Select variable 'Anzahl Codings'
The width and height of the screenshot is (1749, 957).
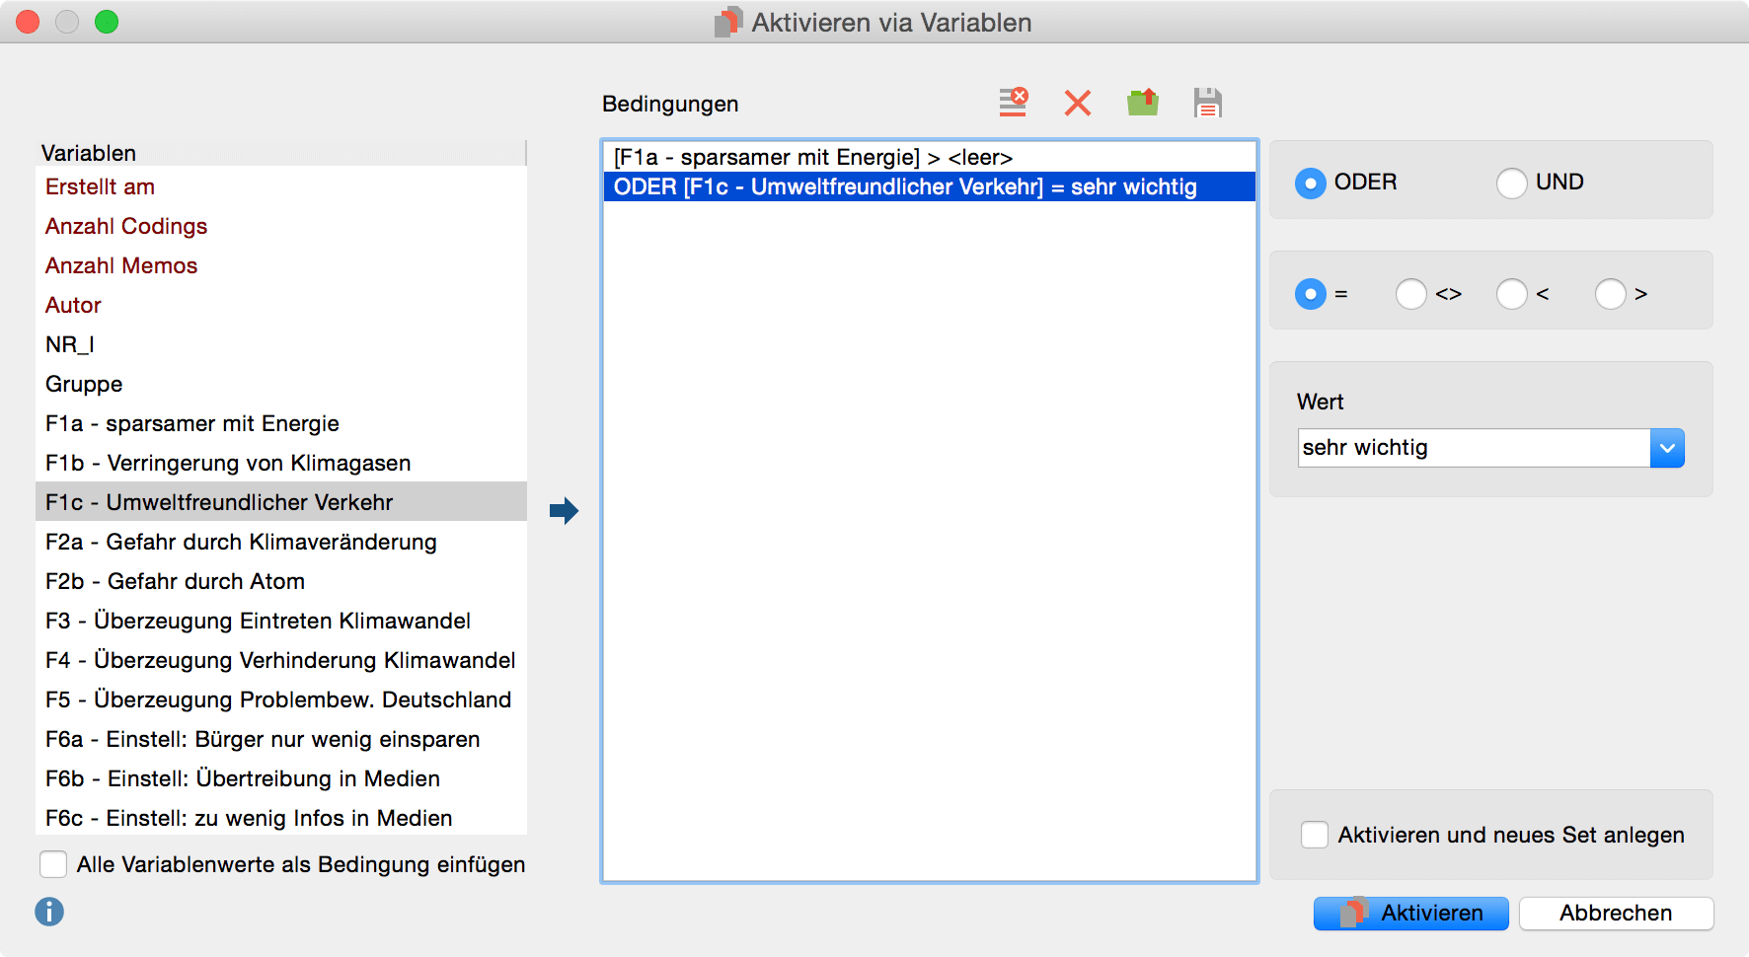coord(281,226)
